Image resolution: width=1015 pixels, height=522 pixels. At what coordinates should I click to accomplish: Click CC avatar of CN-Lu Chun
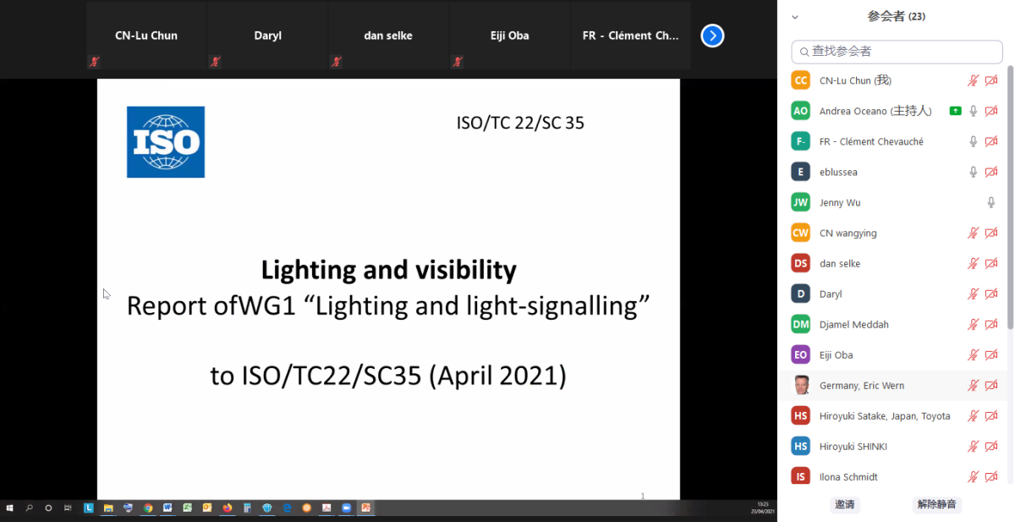[x=800, y=80]
